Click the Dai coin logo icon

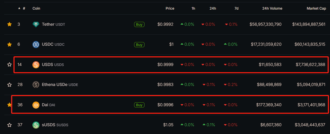tap(36, 105)
